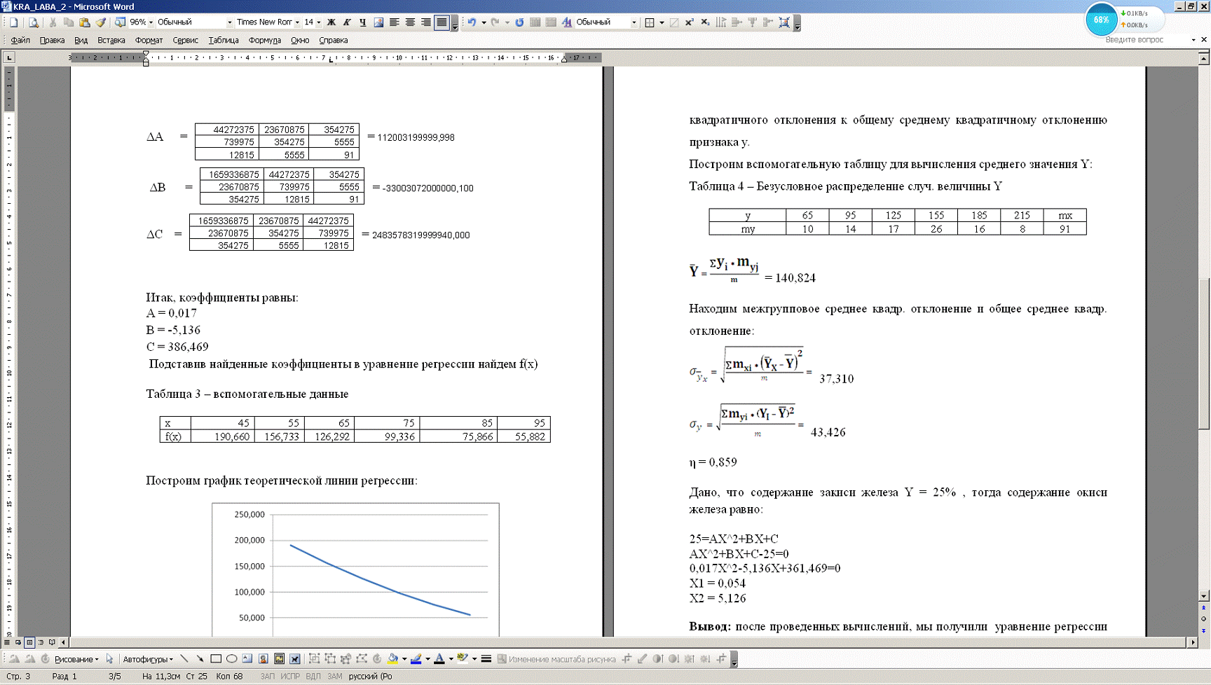Toggle italic formatting
1211x685 pixels.
347,22
